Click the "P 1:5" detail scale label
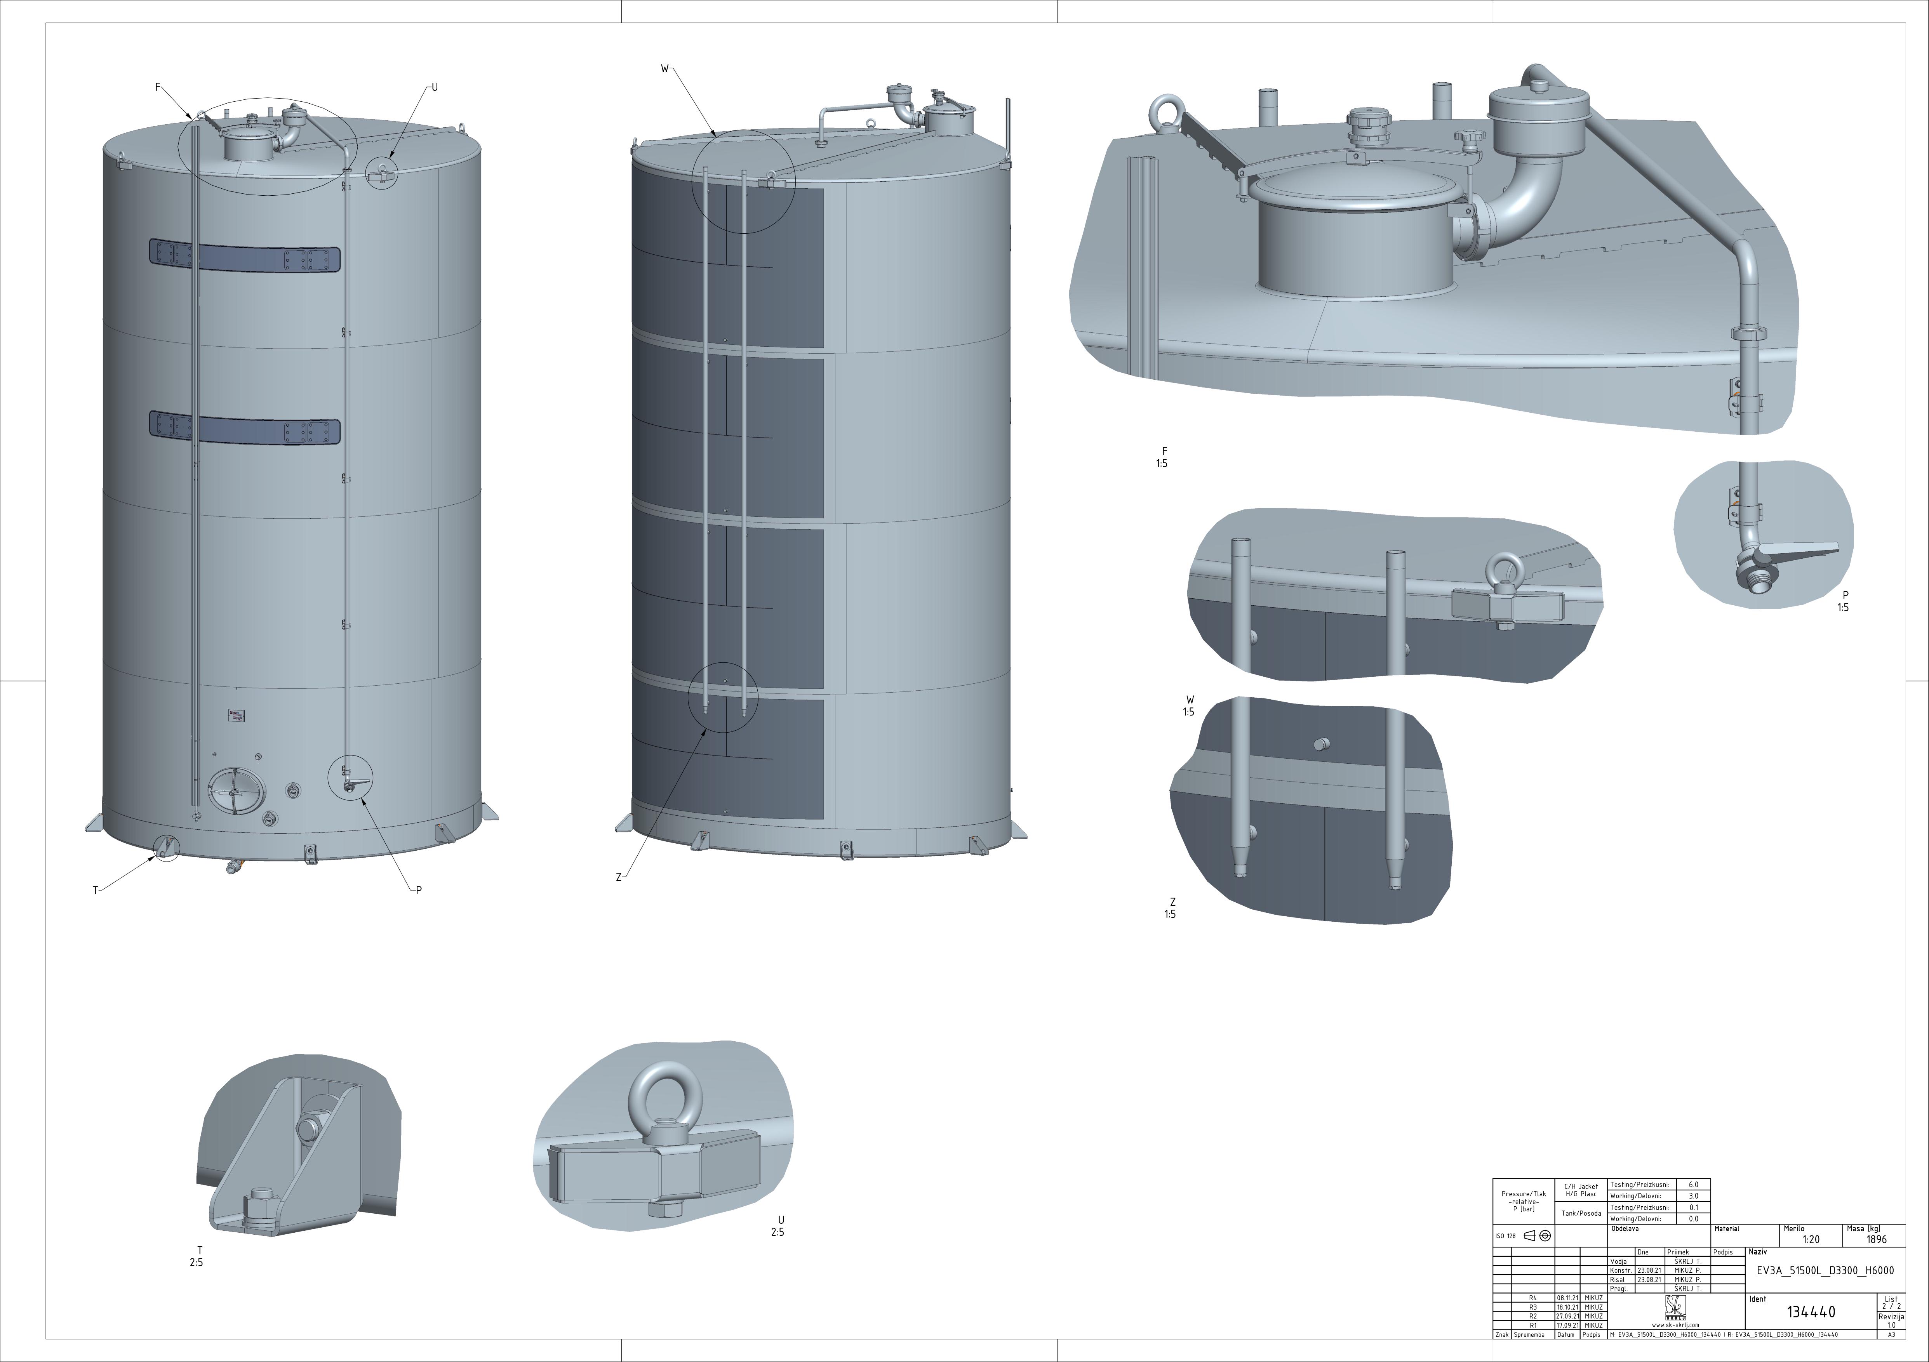The width and height of the screenshot is (1929, 1362). pyautogui.click(x=1842, y=601)
